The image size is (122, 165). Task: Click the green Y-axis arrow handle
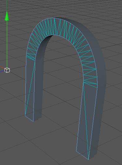click(7, 16)
